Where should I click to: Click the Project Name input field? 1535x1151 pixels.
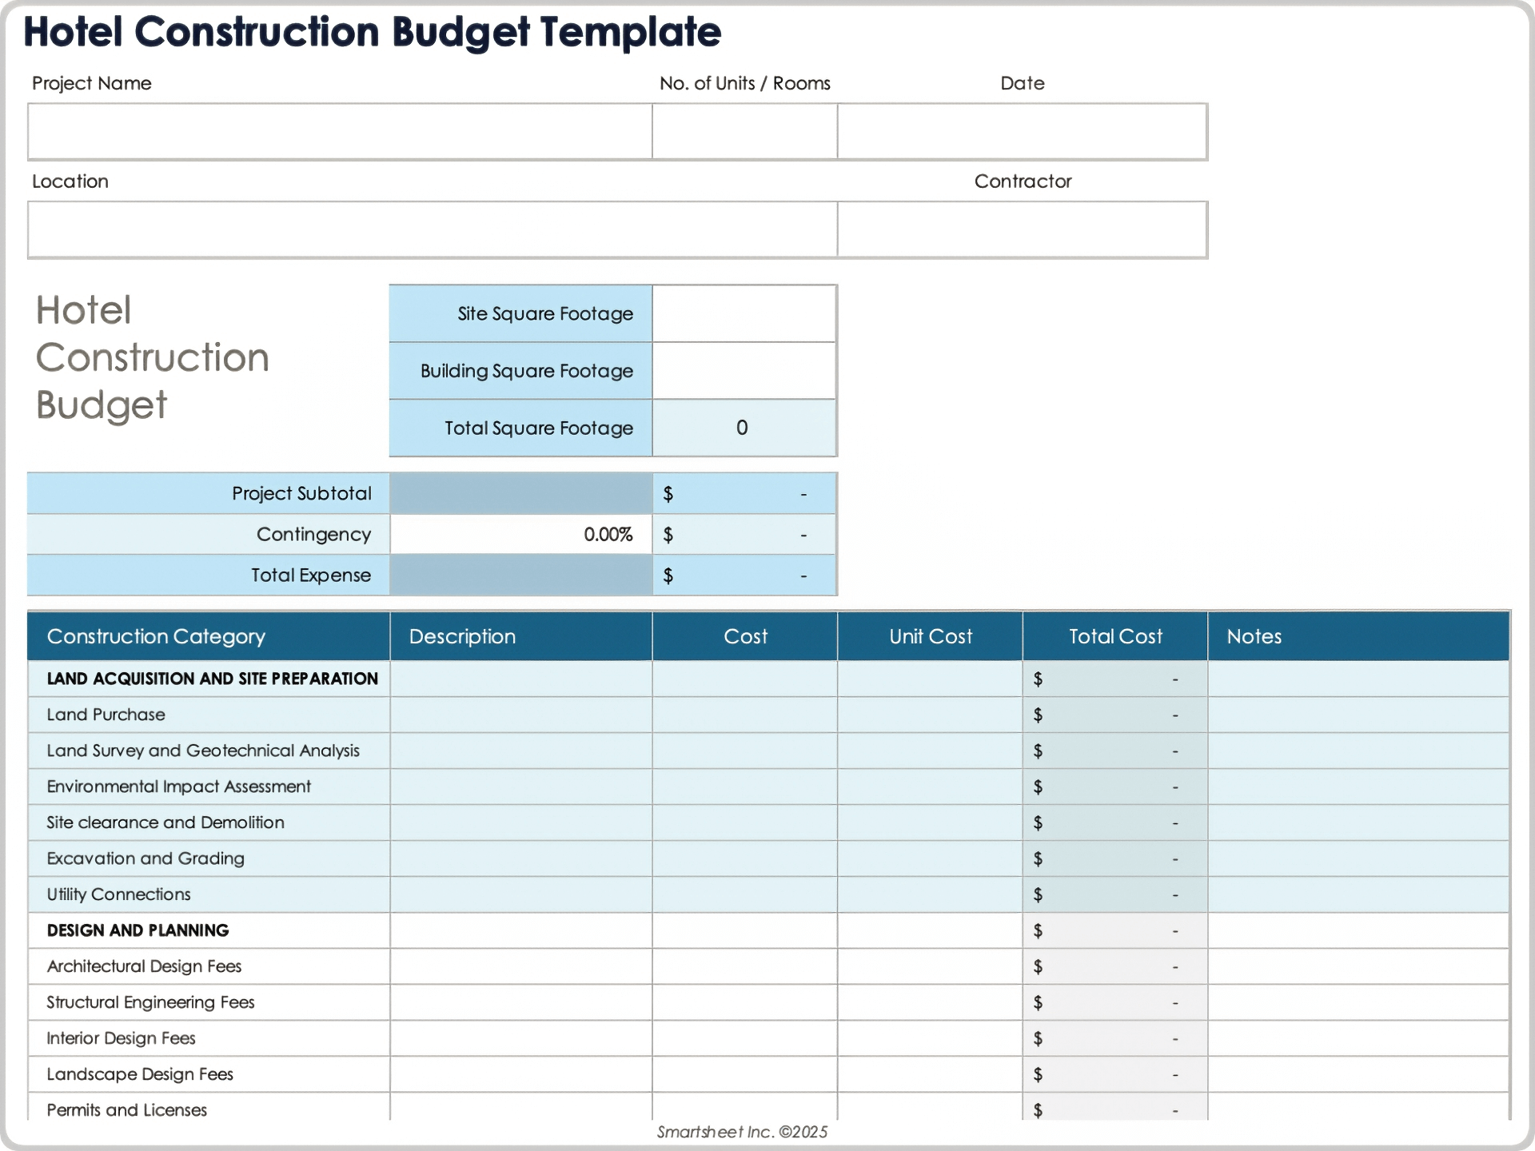click(x=340, y=131)
